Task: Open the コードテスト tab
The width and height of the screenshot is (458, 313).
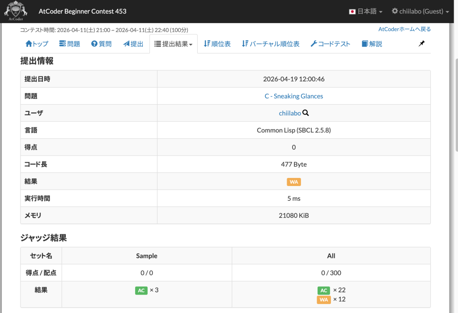Action: (x=330, y=44)
